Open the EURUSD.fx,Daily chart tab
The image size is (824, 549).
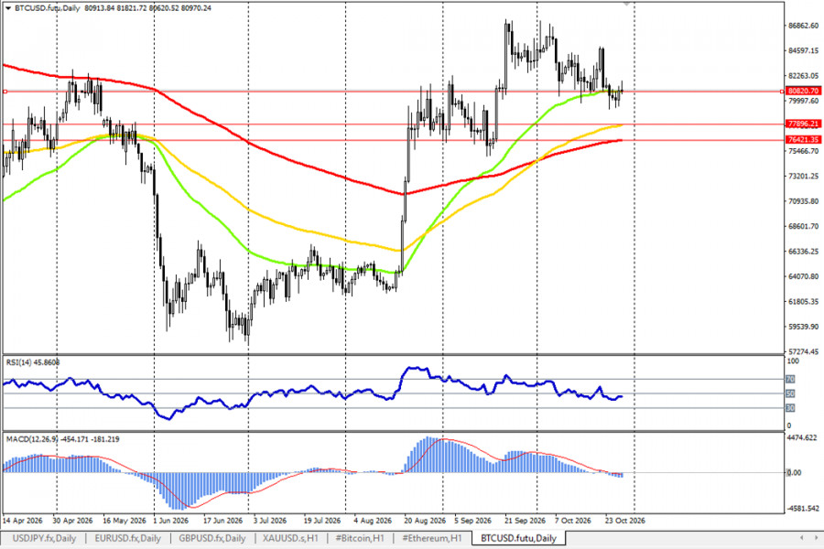click(x=127, y=538)
